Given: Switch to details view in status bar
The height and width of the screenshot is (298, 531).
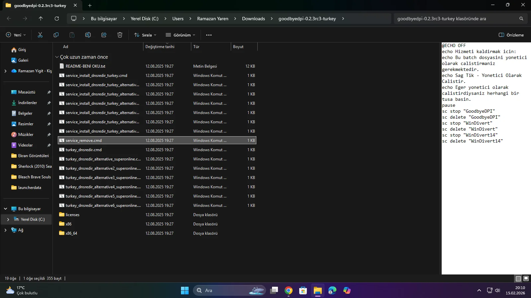Looking at the screenshot, I should pyautogui.click(x=518, y=278).
